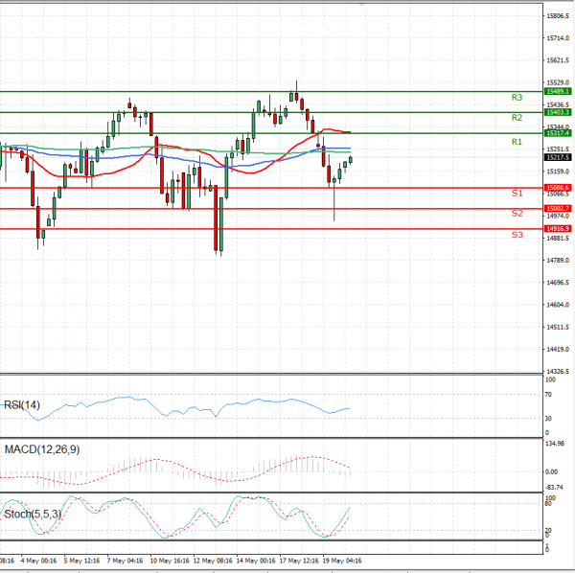
Task: Click the 15317.4 green price tag
Action: point(558,134)
